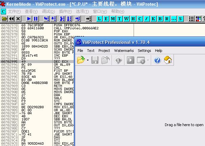This screenshot has height=146, width=205.
Task: Open Patches window with slash button
Action: 146,19
